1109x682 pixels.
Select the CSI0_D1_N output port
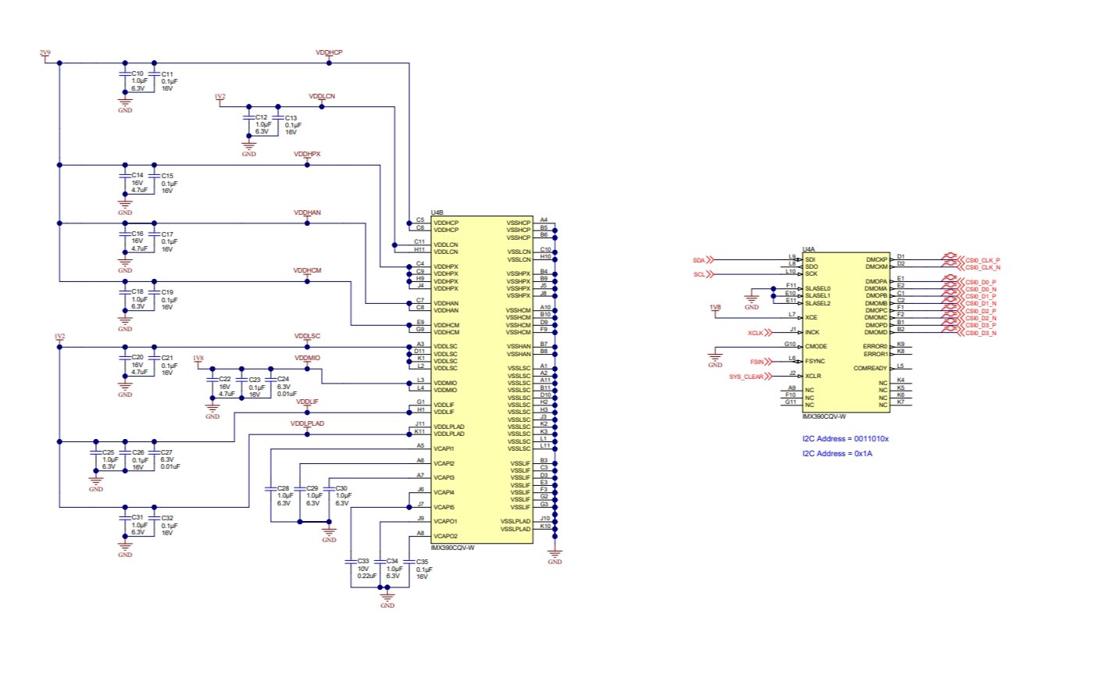click(977, 303)
